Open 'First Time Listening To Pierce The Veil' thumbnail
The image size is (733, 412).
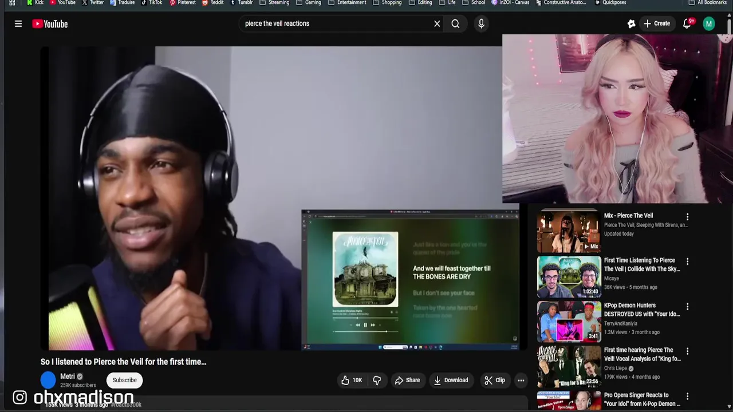[x=569, y=276]
